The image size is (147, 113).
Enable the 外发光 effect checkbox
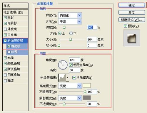point(5,29)
